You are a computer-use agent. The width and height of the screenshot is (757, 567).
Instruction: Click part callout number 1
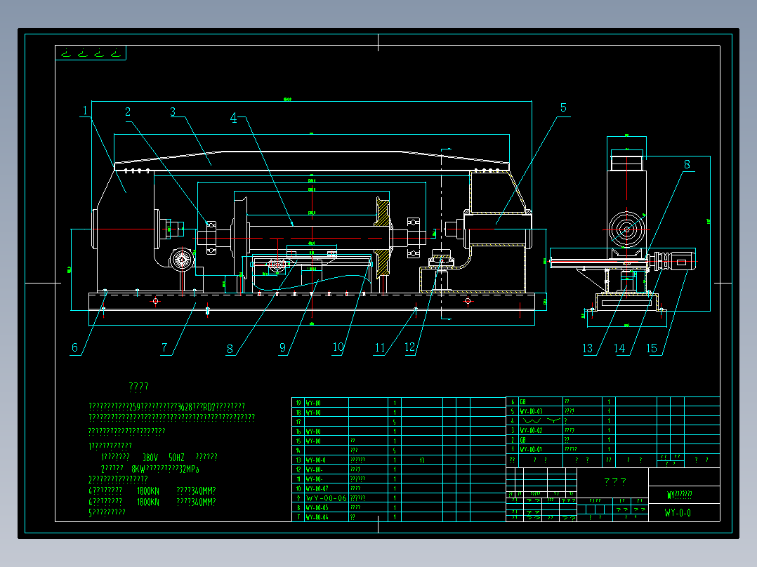85,110
